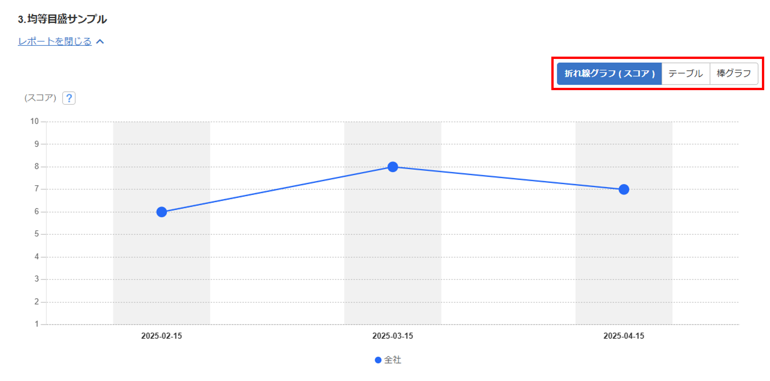
Task: Click the y-axis label 10
Action: coord(35,121)
